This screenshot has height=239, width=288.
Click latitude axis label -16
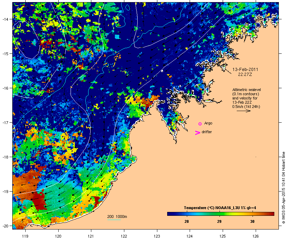click(5, 88)
